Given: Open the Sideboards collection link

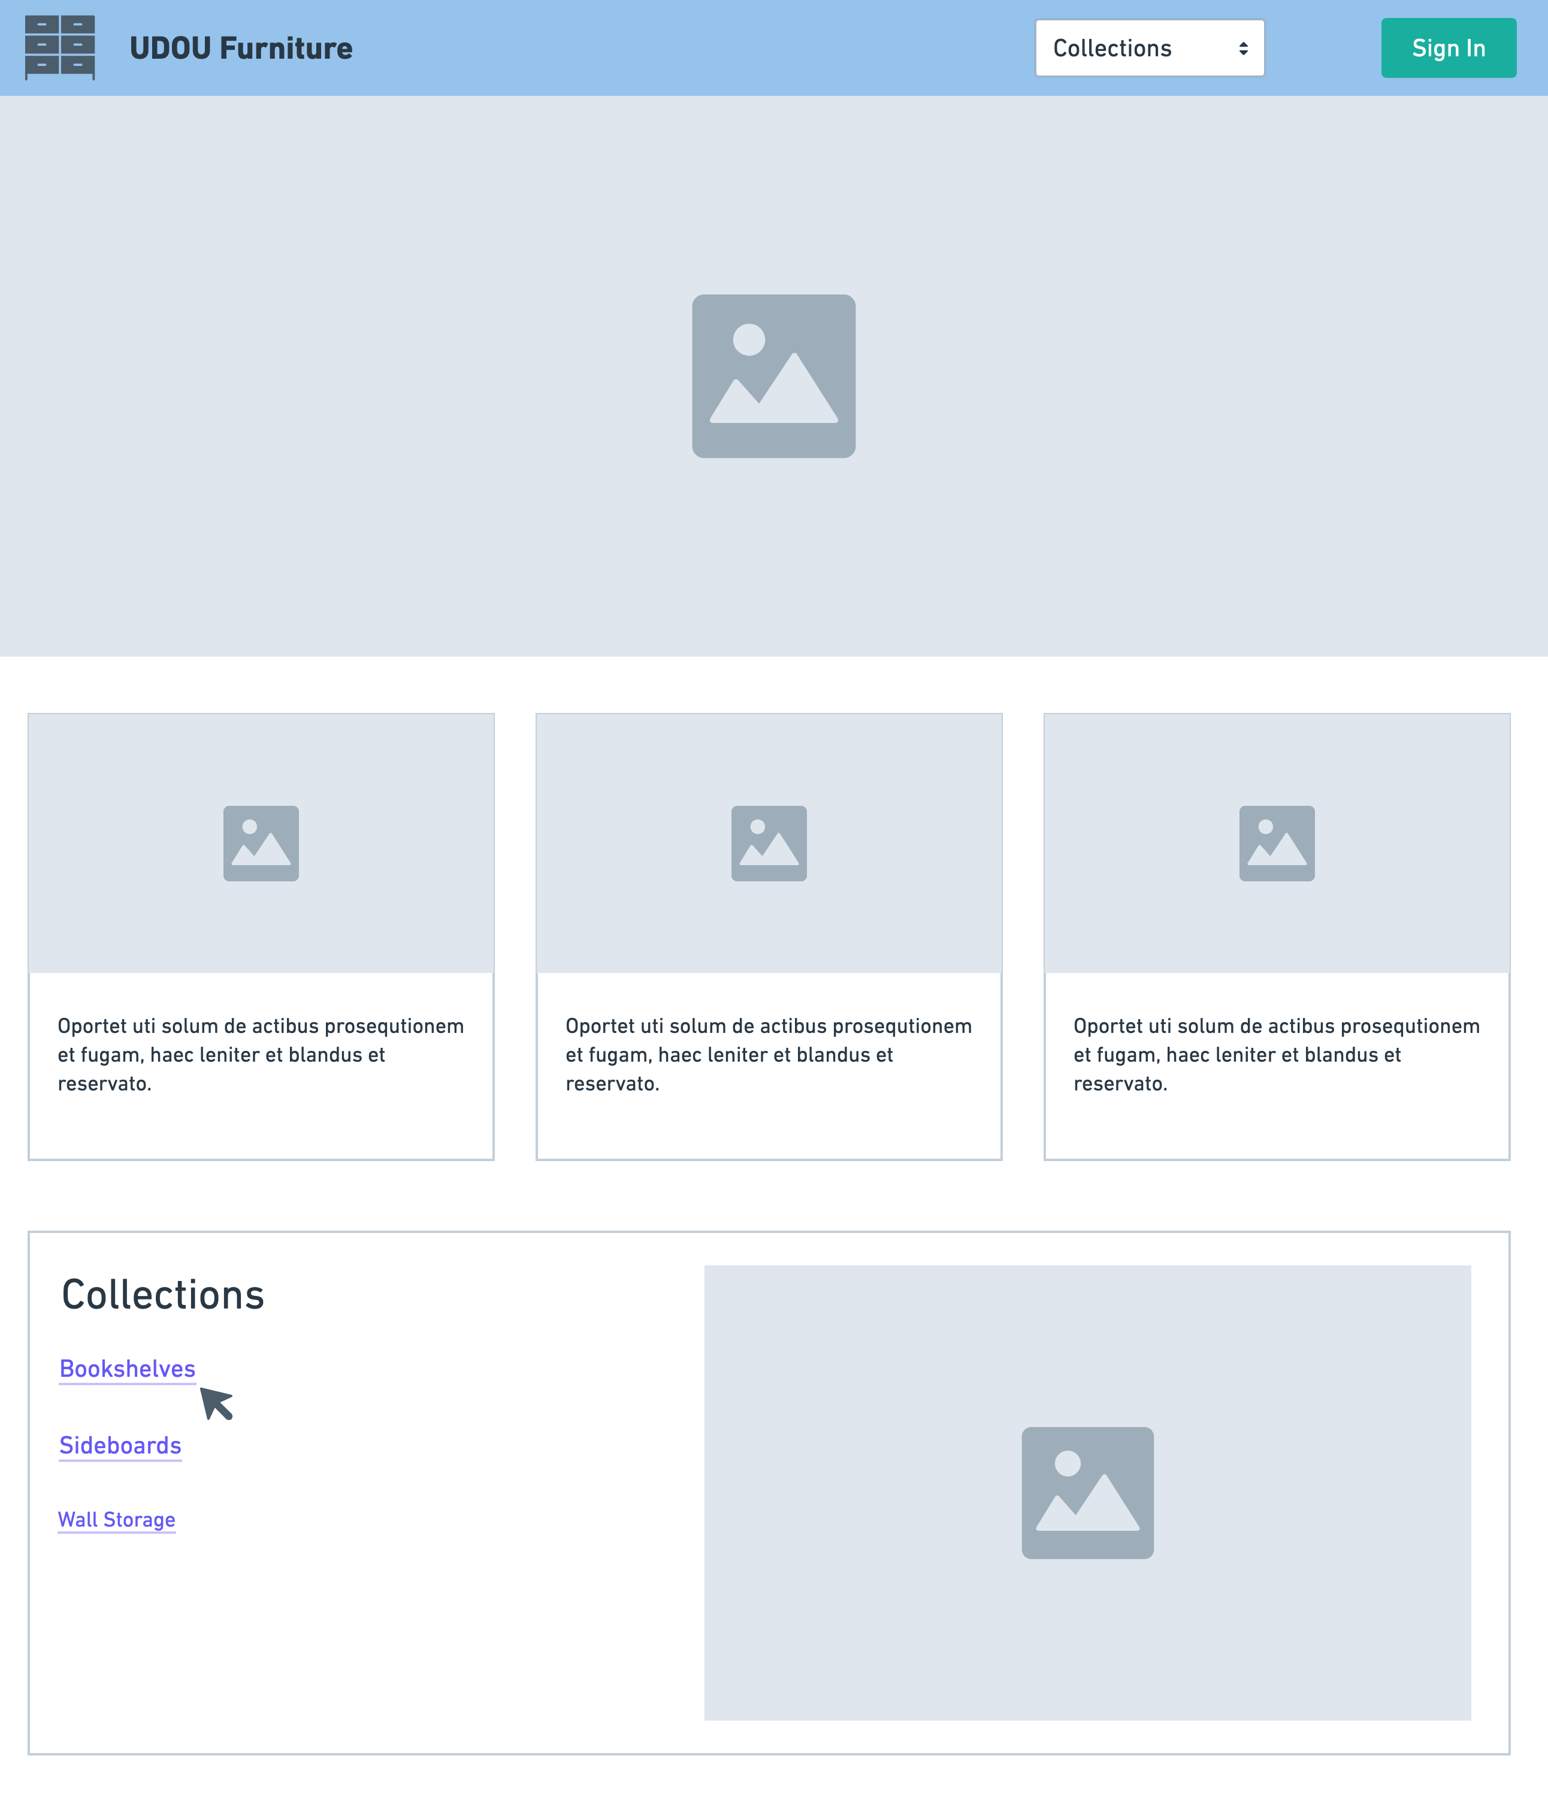Looking at the screenshot, I should point(120,1445).
